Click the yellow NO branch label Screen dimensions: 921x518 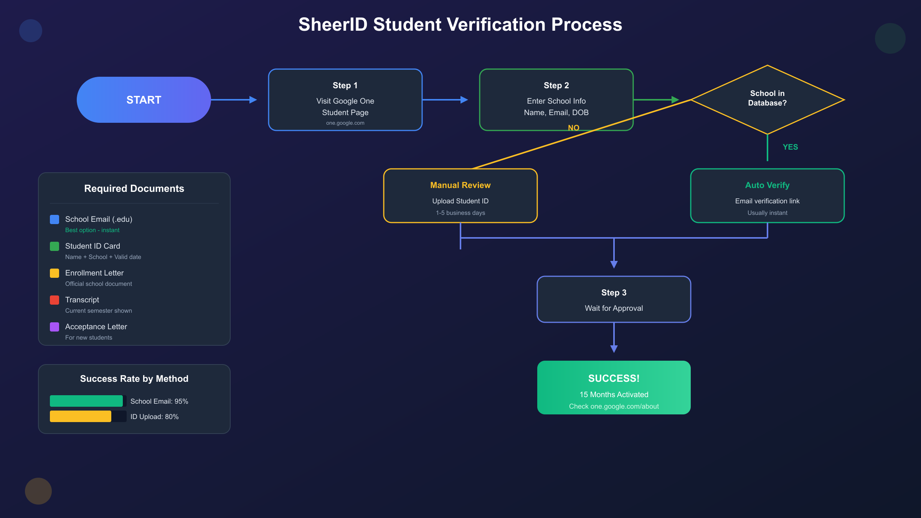point(573,128)
